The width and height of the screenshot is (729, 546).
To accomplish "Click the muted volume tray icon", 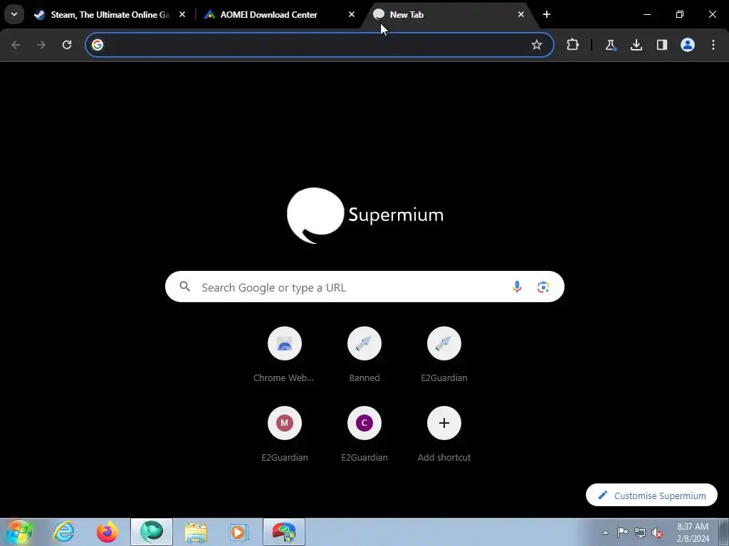I will (657, 532).
